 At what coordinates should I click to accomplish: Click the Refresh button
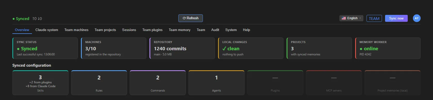pyautogui.click(x=190, y=18)
